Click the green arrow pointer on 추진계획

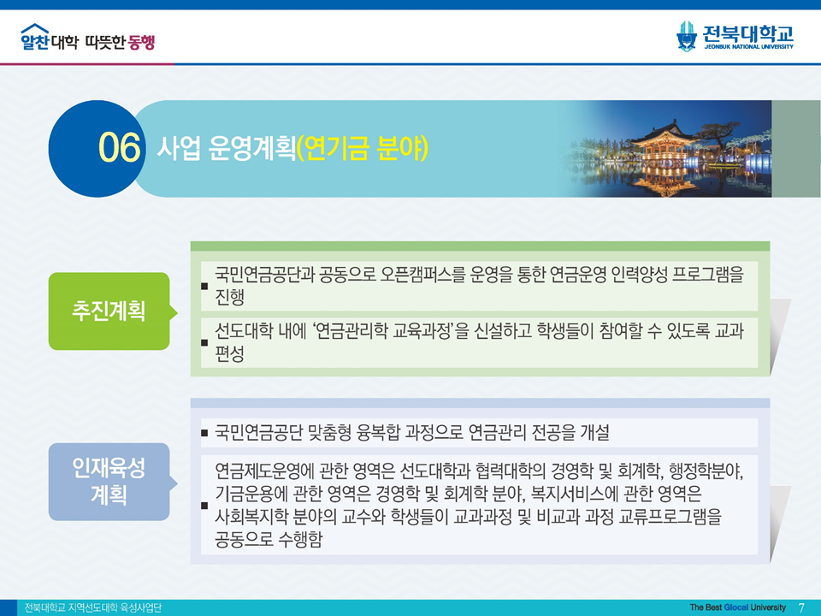click(174, 311)
